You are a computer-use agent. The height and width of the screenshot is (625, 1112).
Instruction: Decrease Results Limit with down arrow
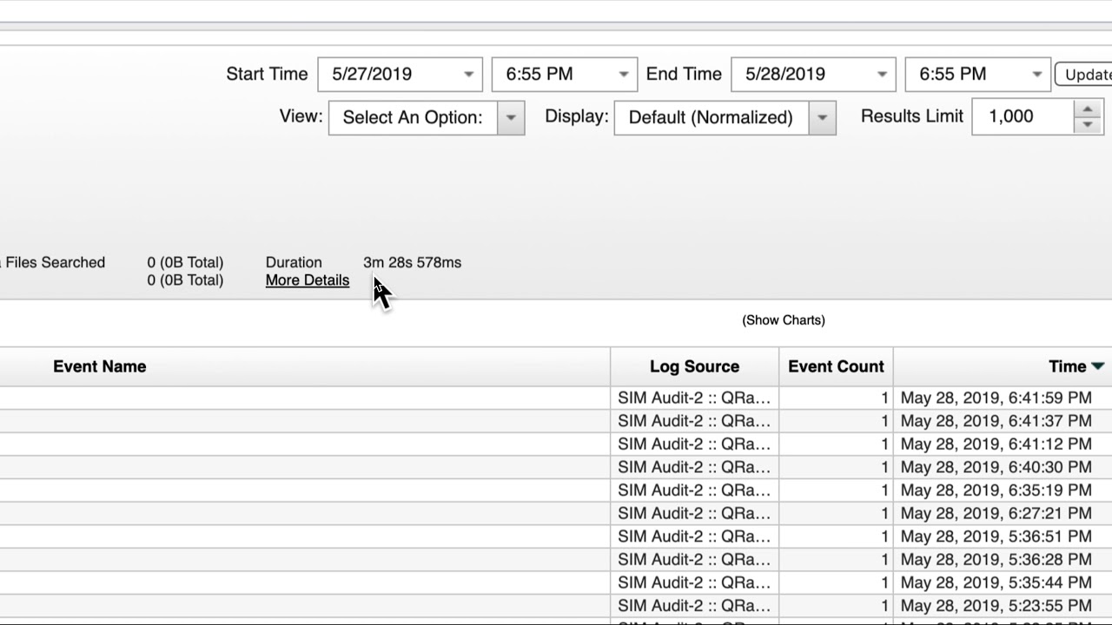(1088, 125)
